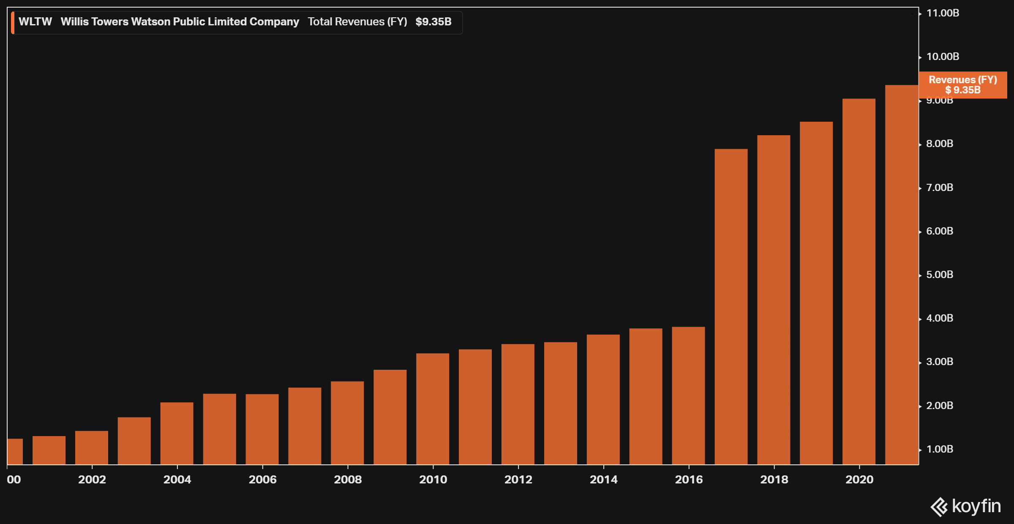The width and height of the screenshot is (1014, 524).
Task: Click the 5.00B y-axis label
Action: point(940,275)
